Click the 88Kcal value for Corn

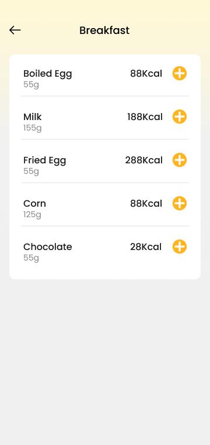point(146,204)
